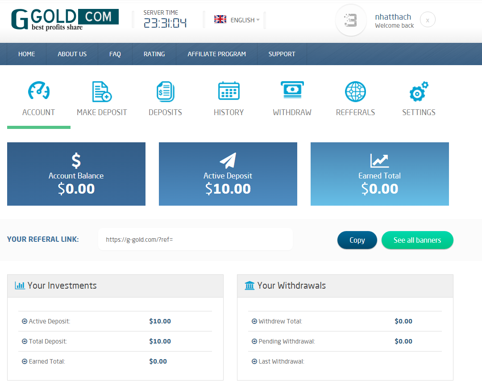Open the FAQ menu item
This screenshot has width=482, height=385.
[x=115, y=54]
